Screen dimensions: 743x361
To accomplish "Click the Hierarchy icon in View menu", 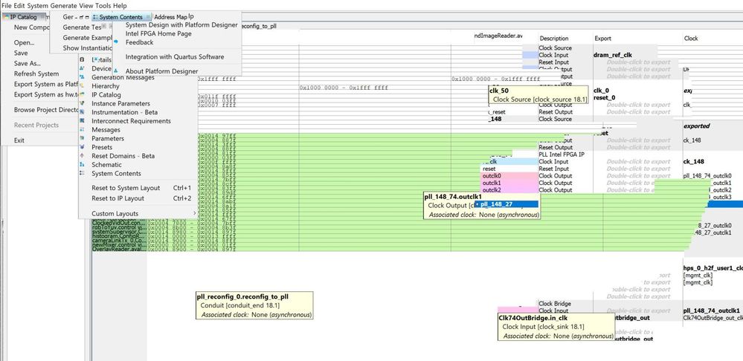I will 83,86.
